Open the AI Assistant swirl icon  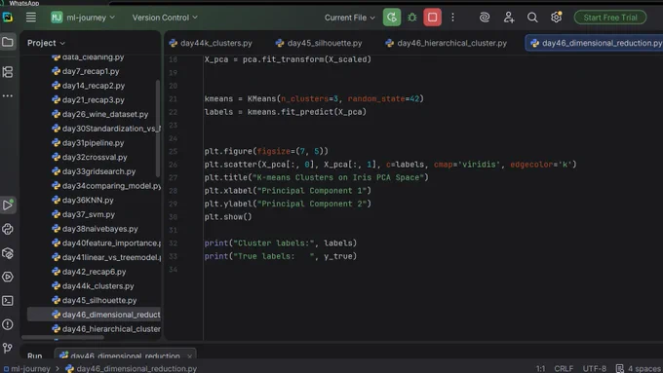point(485,18)
